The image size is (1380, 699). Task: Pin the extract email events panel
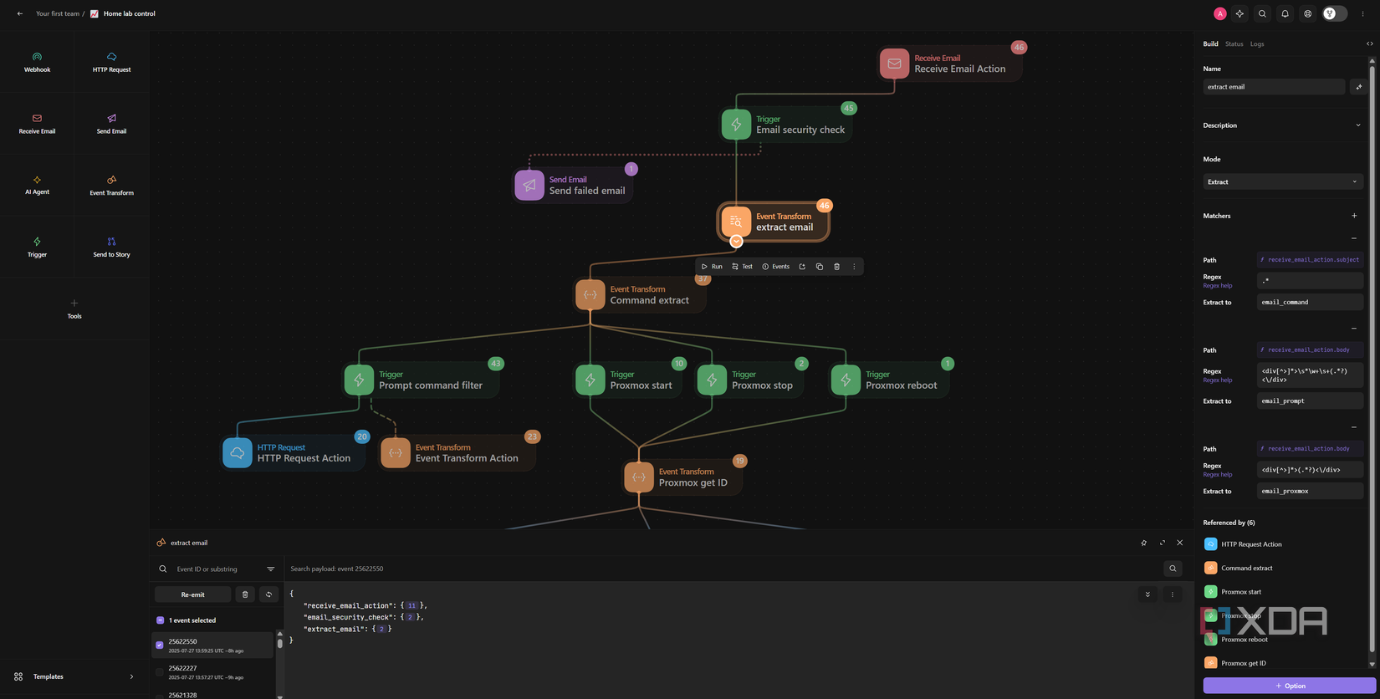pos(1143,543)
